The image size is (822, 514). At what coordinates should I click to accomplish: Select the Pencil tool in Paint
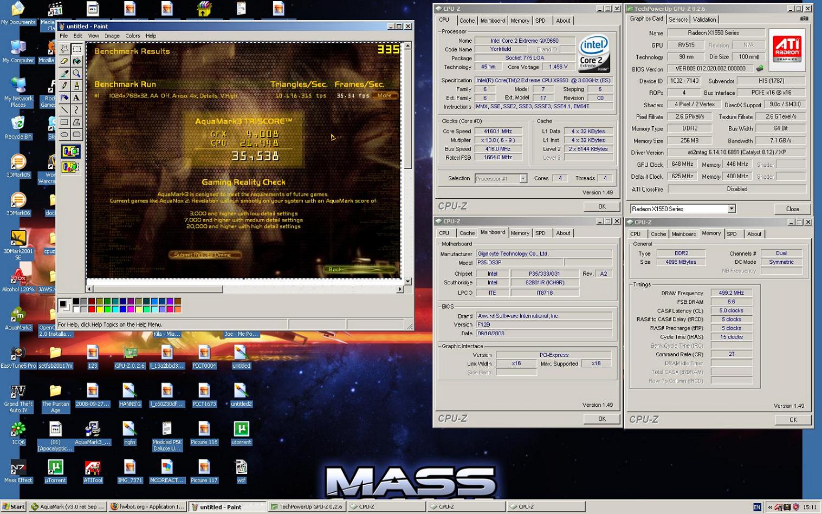tap(64, 86)
